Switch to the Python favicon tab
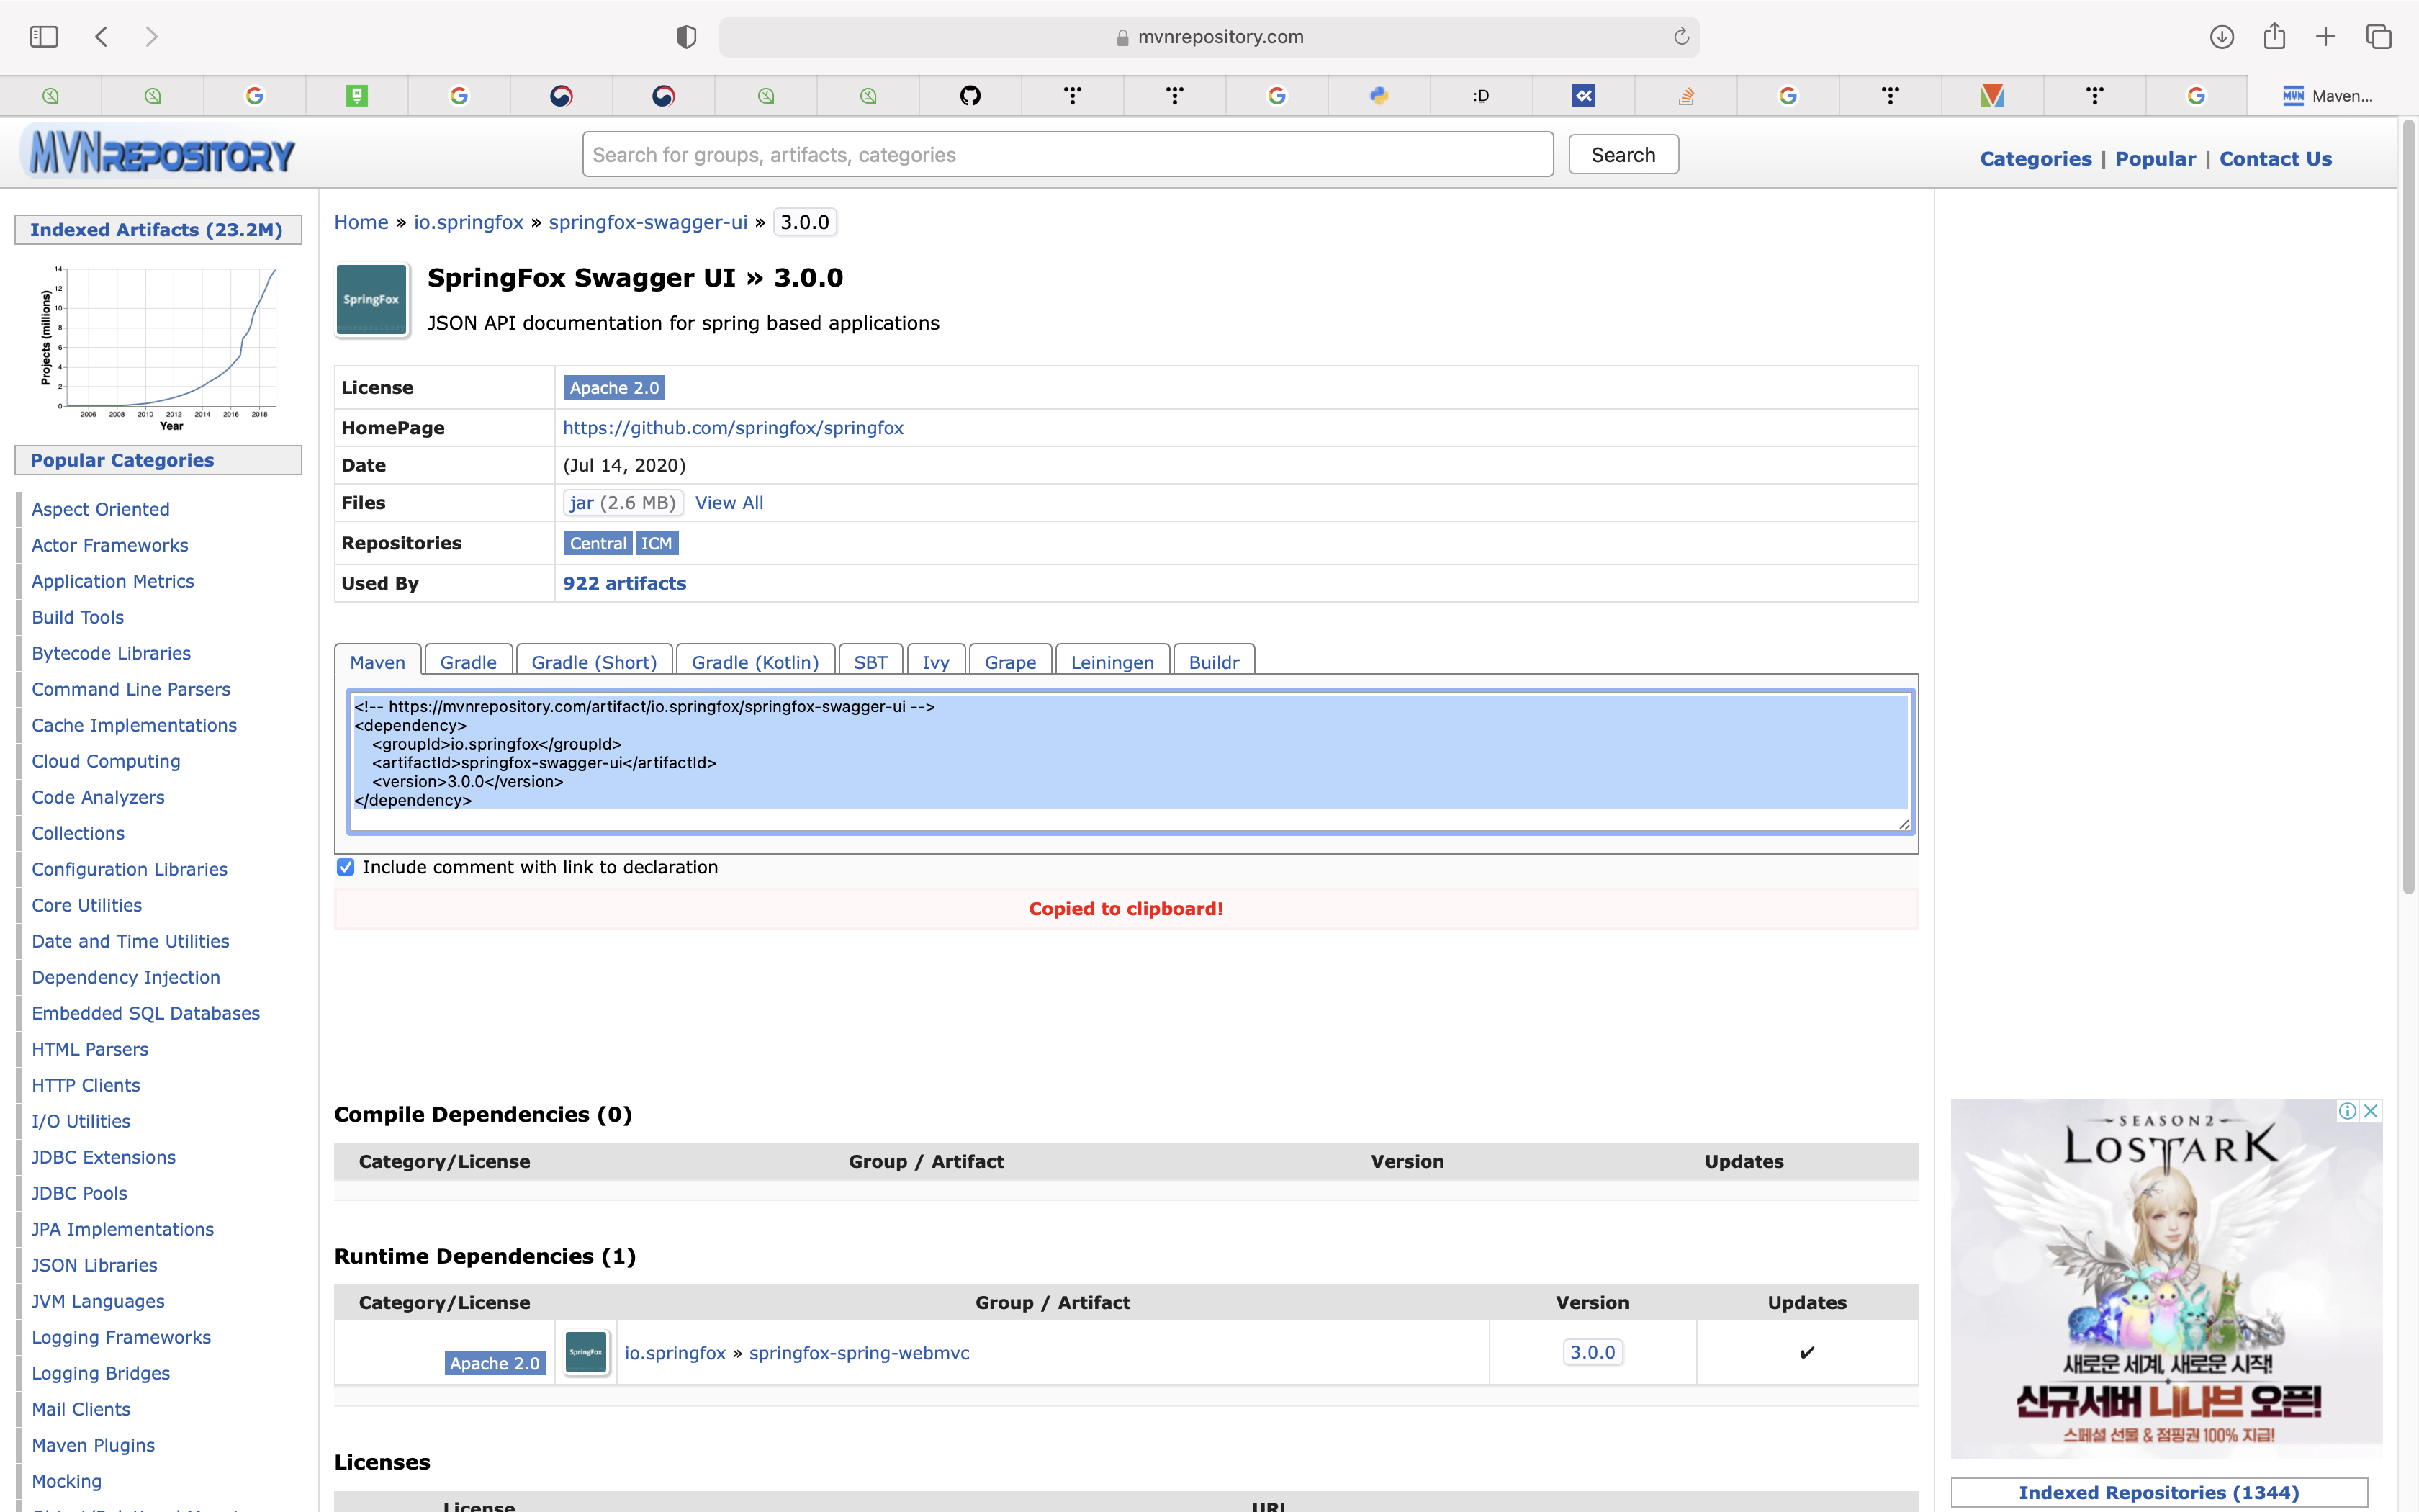 1379,96
